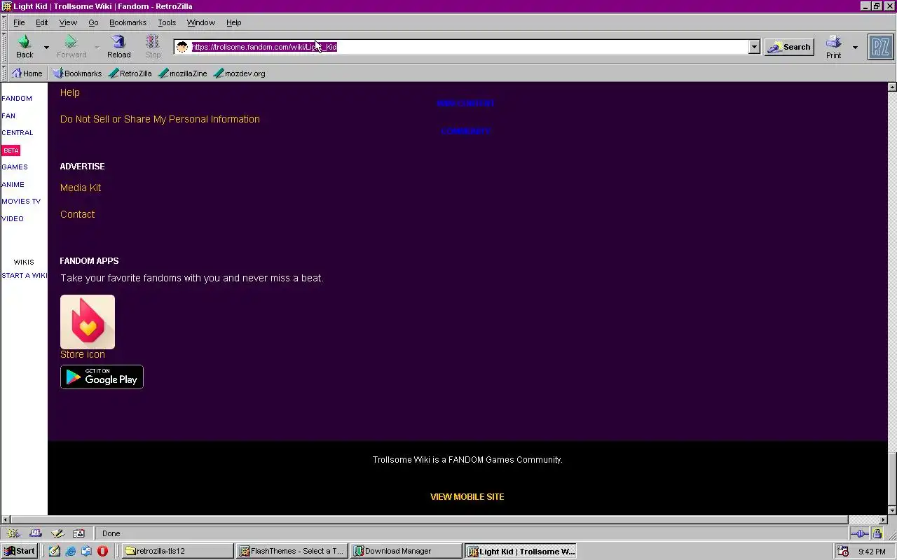
Task: Switch to FlashThemes taskbar window
Action: [292, 551]
